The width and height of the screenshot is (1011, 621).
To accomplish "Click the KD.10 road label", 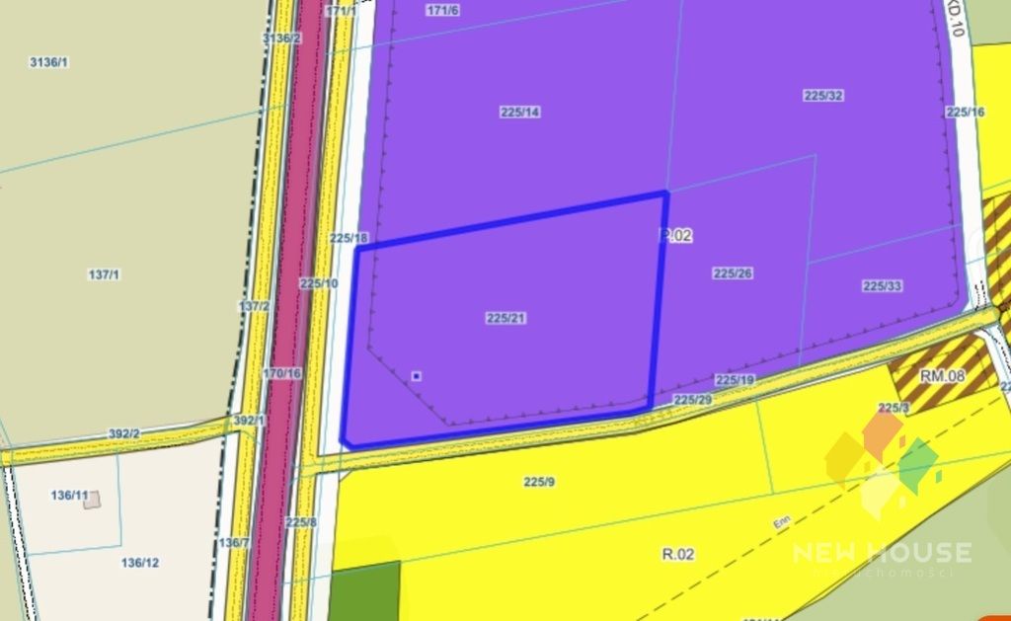I will [x=956, y=18].
